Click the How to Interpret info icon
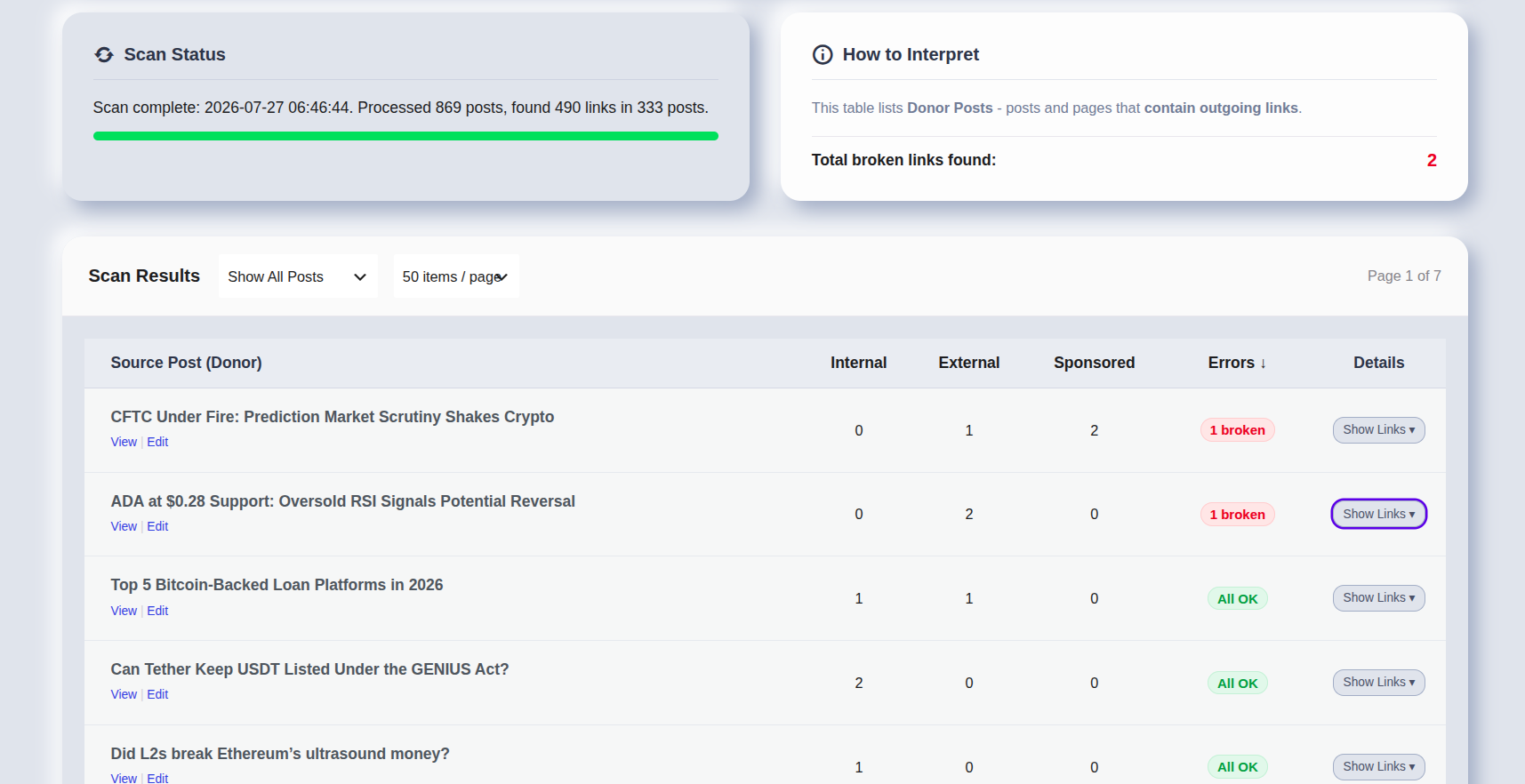This screenshot has height=784, width=1525. (823, 55)
